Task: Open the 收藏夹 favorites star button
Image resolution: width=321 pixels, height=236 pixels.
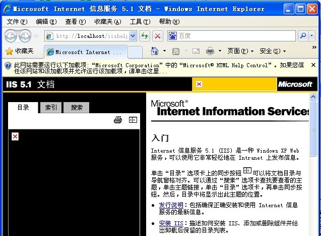Action: coord(20,51)
